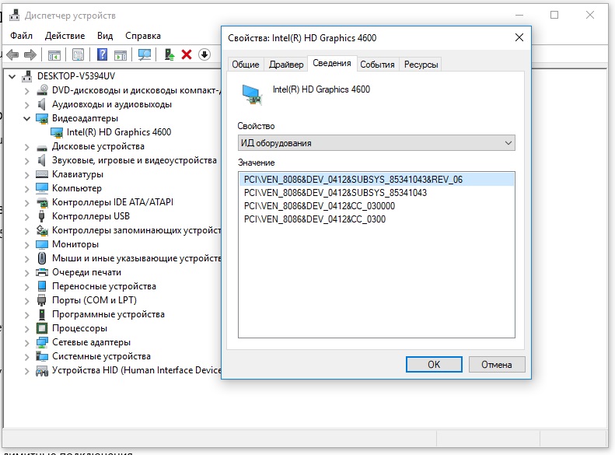This screenshot has height=455, width=615.
Task: Click the disable device down-arrow icon
Action: 204,54
